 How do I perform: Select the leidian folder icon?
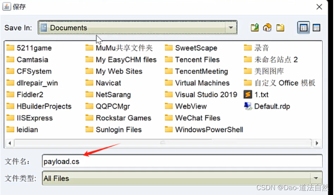10,129
